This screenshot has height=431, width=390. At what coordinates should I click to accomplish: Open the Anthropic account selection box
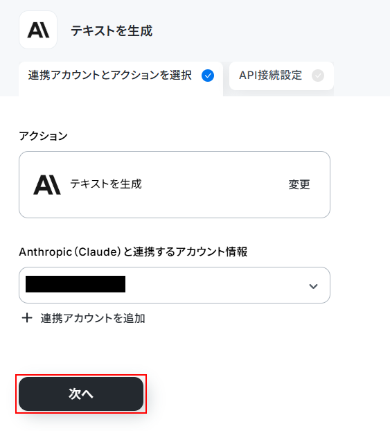click(175, 285)
